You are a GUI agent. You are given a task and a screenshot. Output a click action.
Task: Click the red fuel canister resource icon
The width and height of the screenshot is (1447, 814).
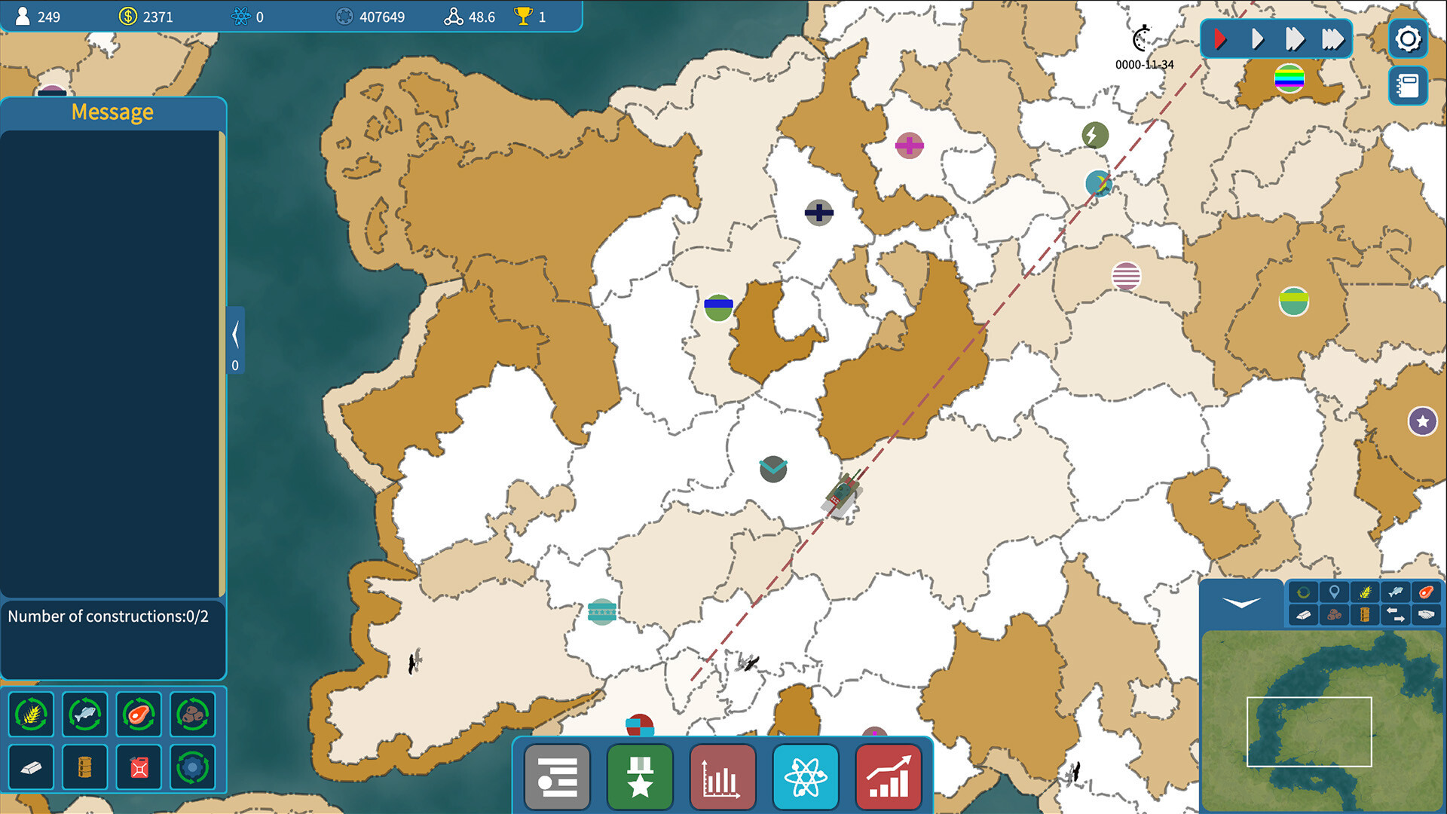point(139,767)
